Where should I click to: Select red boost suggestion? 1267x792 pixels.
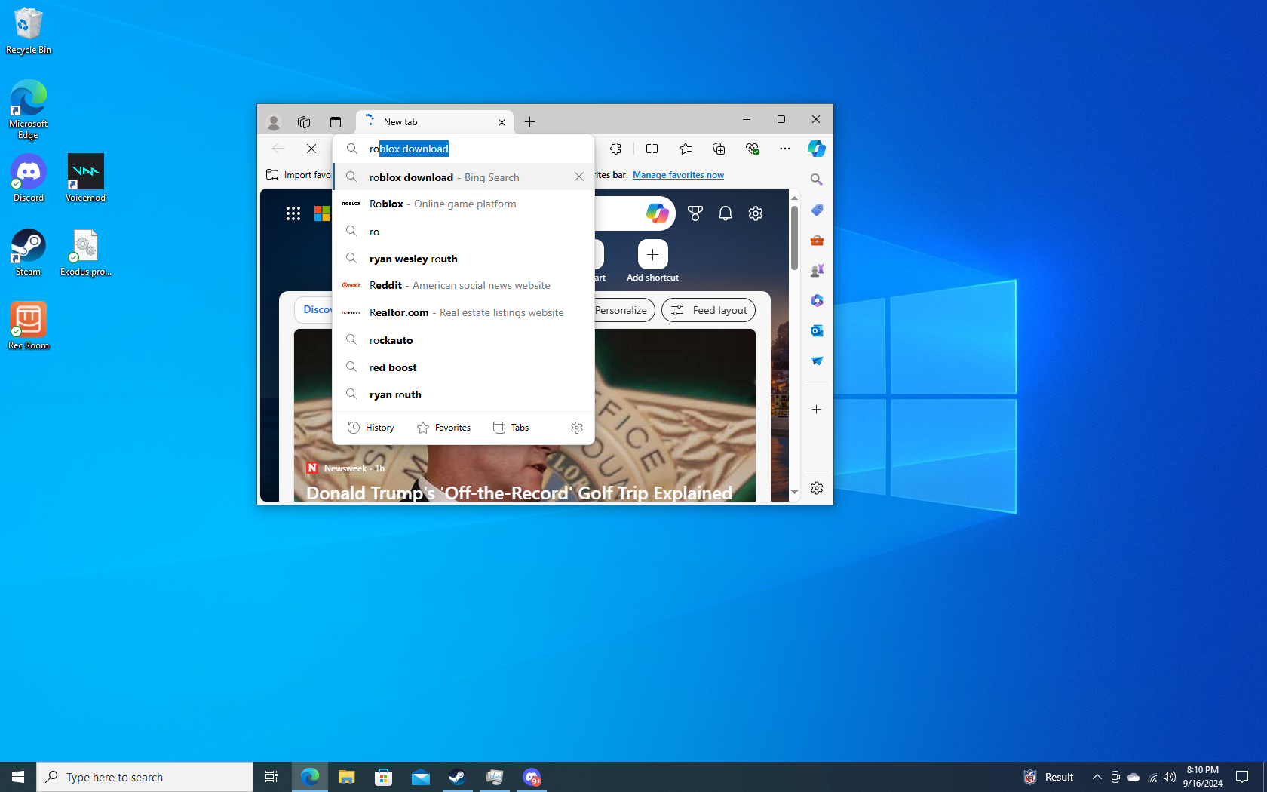pyautogui.click(x=463, y=367)
